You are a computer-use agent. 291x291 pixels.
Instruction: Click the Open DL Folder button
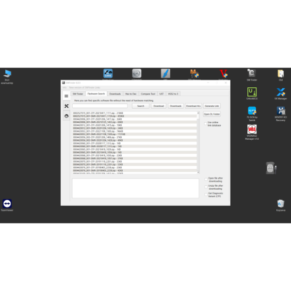[x=212, y=114]
